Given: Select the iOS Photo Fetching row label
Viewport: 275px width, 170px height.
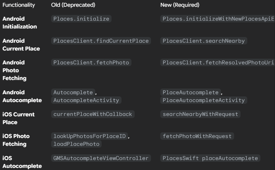Looking at the screenshot, I should coord(16,140).
